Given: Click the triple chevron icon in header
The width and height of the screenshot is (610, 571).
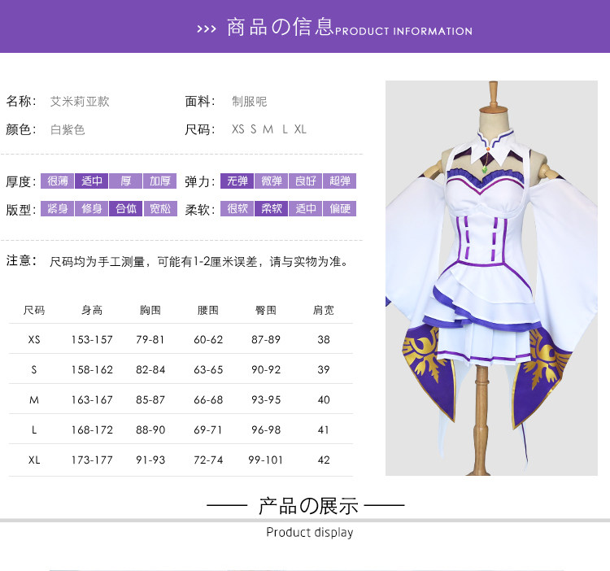Looking at the screenshot, I should point(207,29).
